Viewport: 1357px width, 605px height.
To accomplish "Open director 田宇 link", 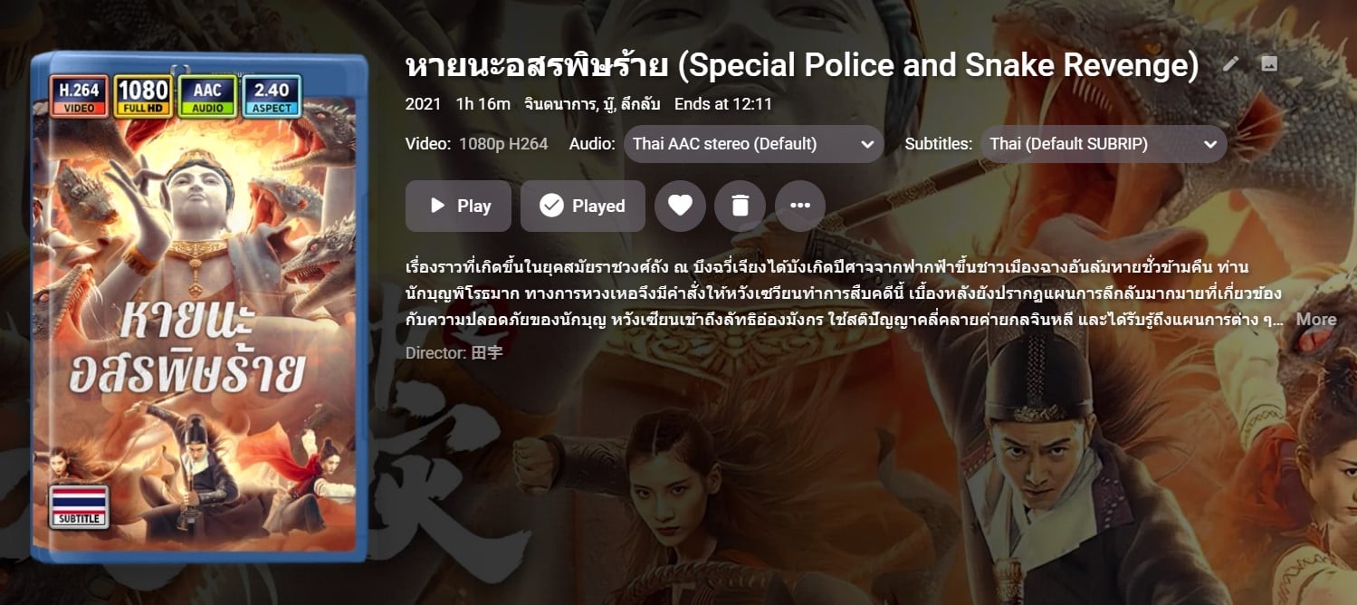I will [x=487, y=352].
